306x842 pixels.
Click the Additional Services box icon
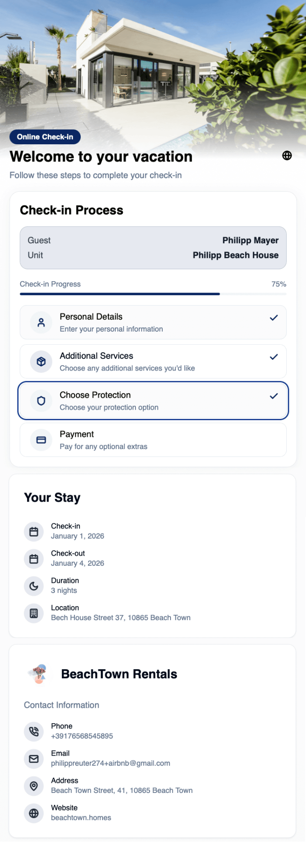coord(41,362)
